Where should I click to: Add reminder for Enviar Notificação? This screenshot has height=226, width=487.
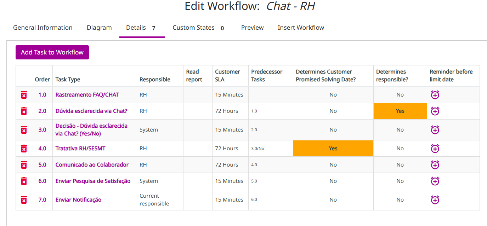tap(435, 199)
